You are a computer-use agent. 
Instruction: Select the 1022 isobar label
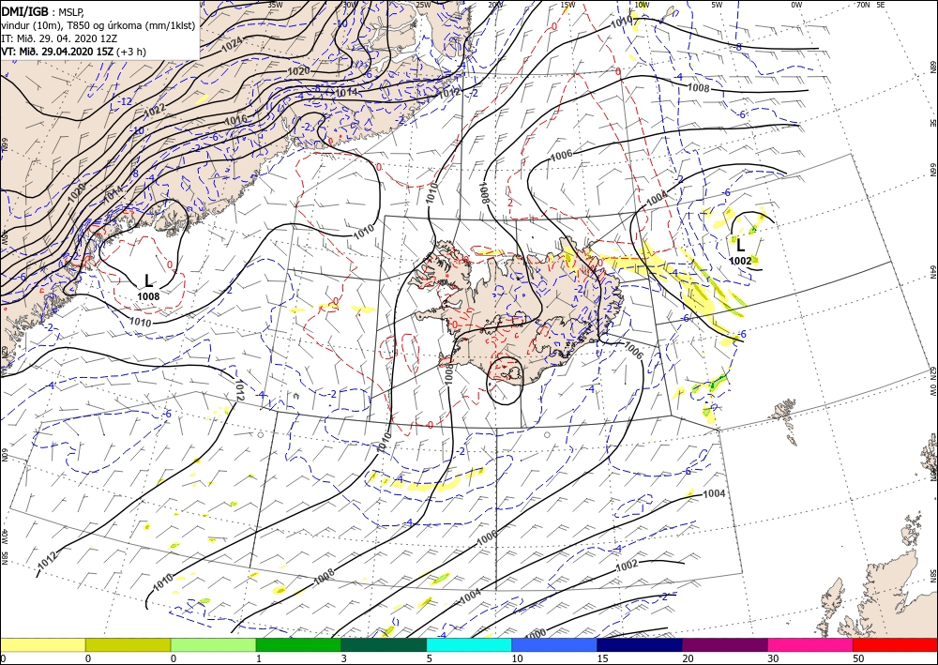(156, 110)
